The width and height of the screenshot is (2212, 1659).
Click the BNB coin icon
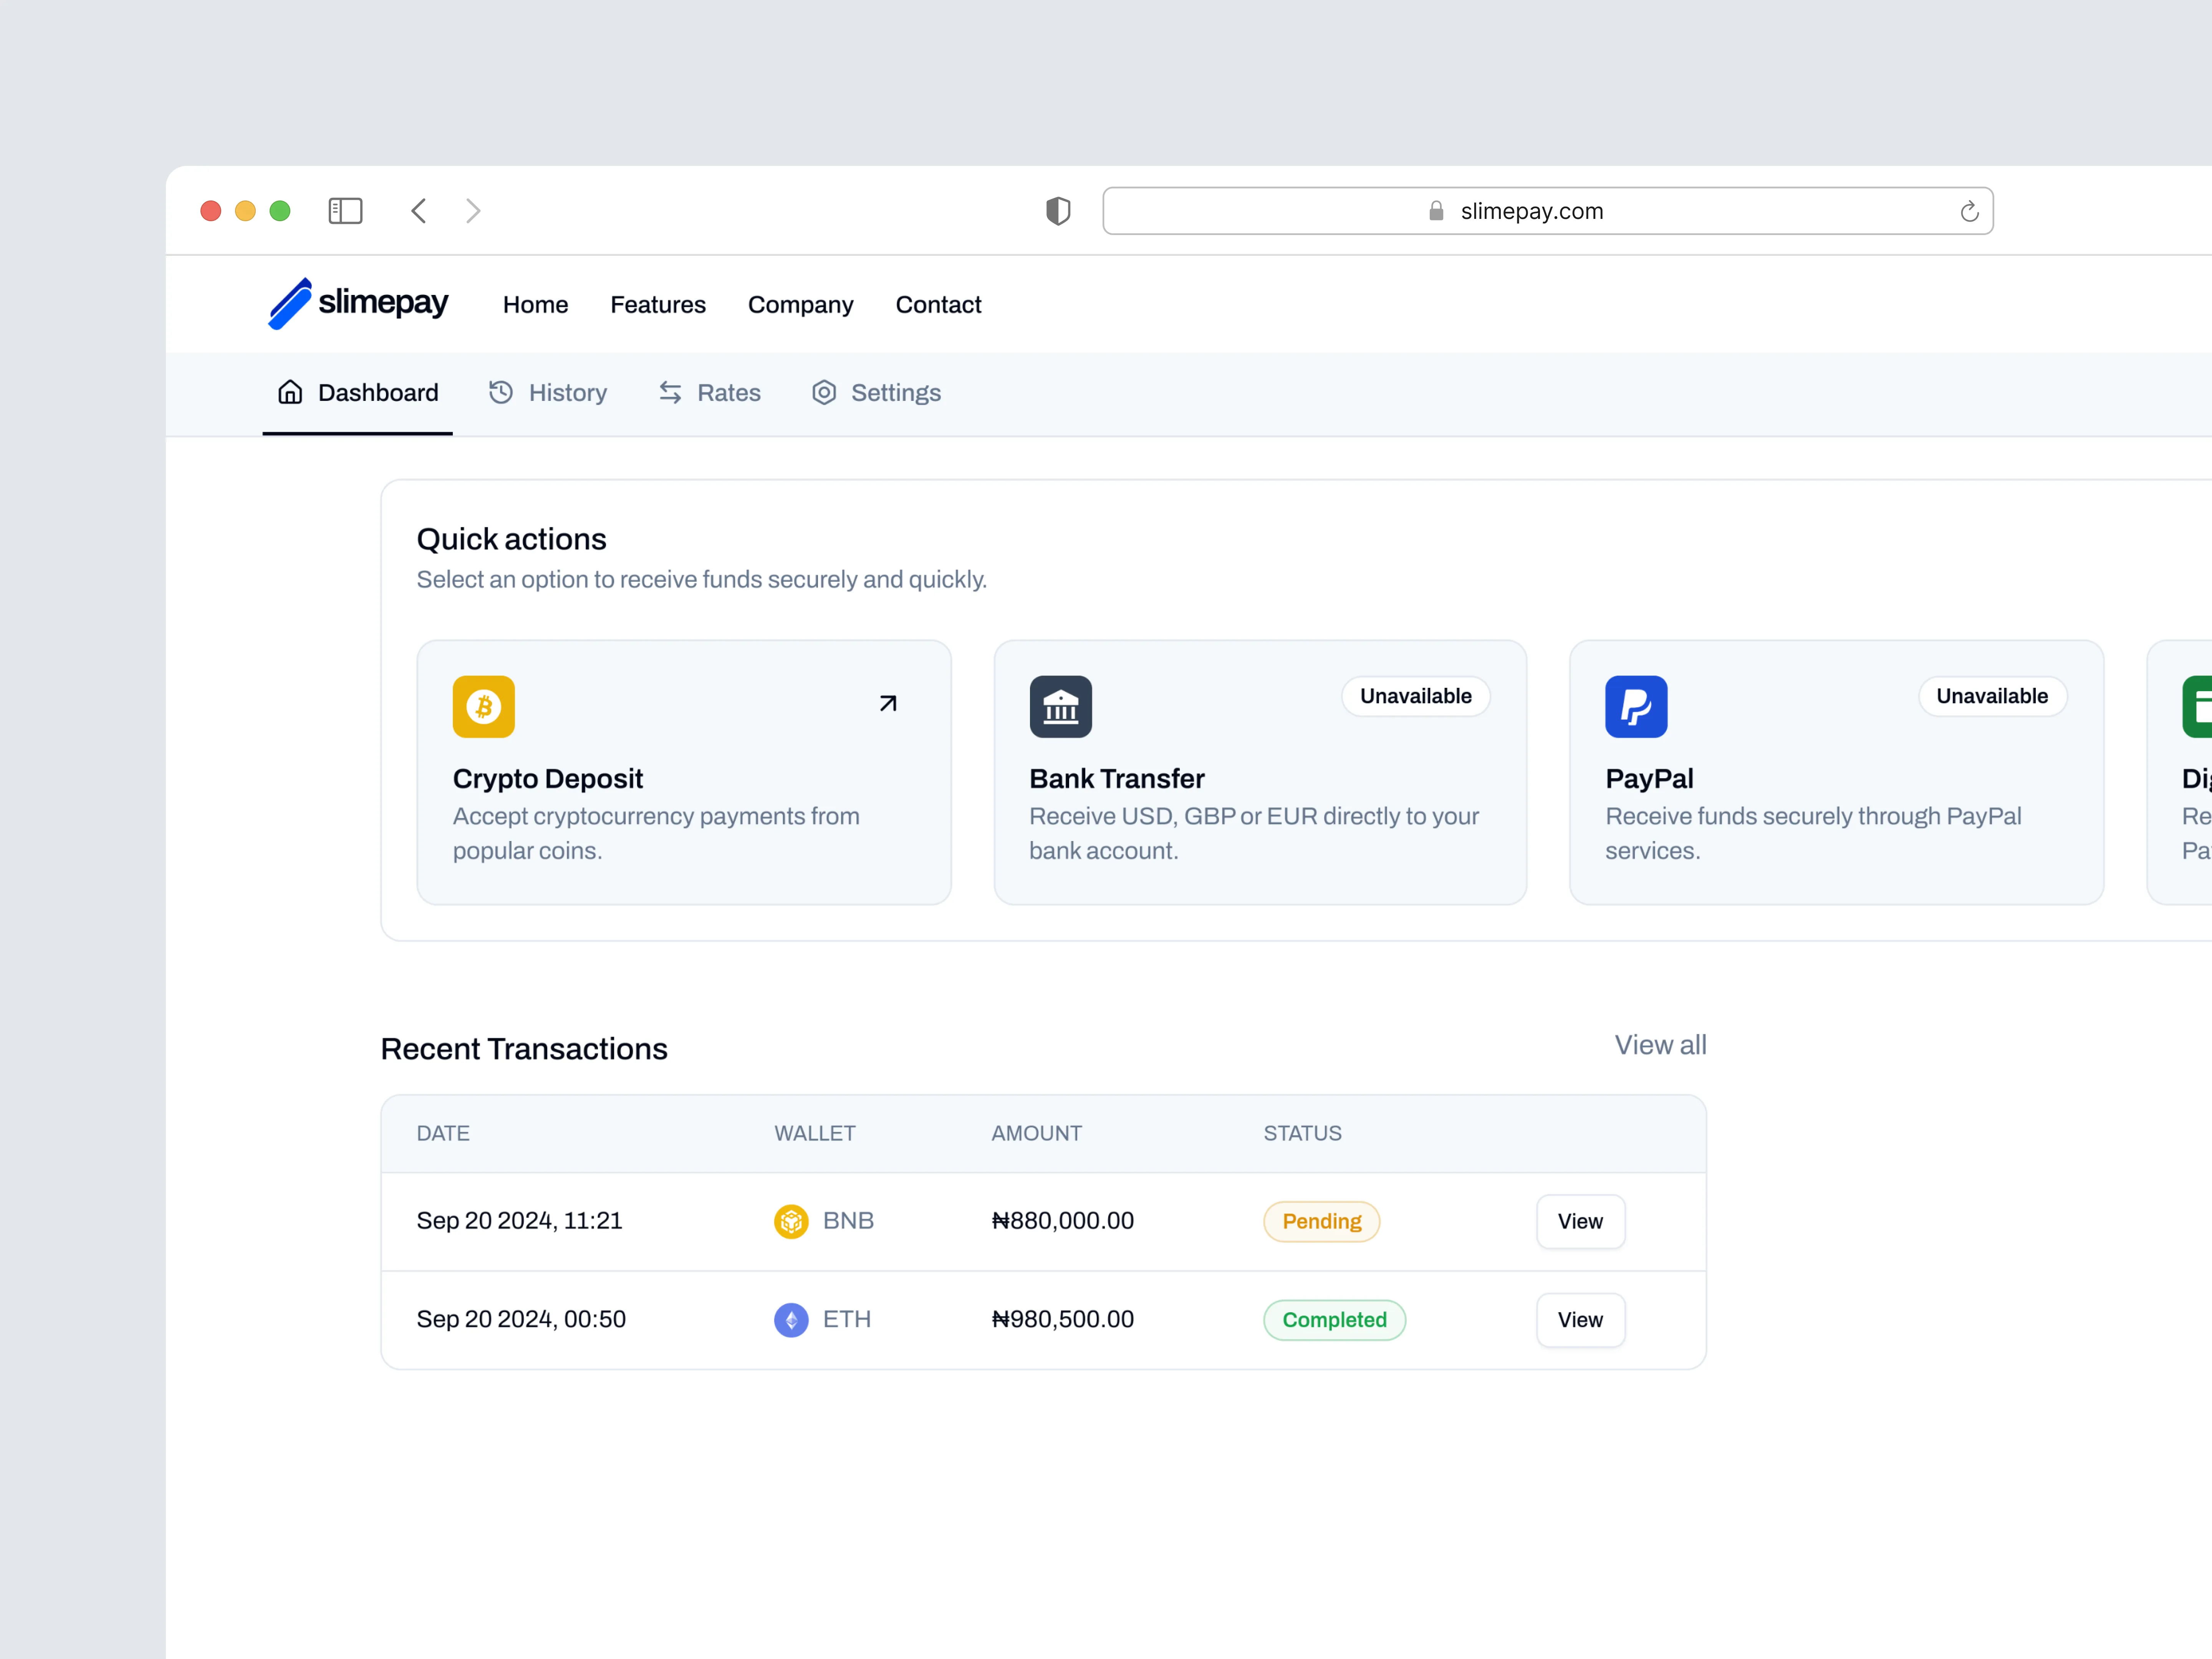[791, 1221]
